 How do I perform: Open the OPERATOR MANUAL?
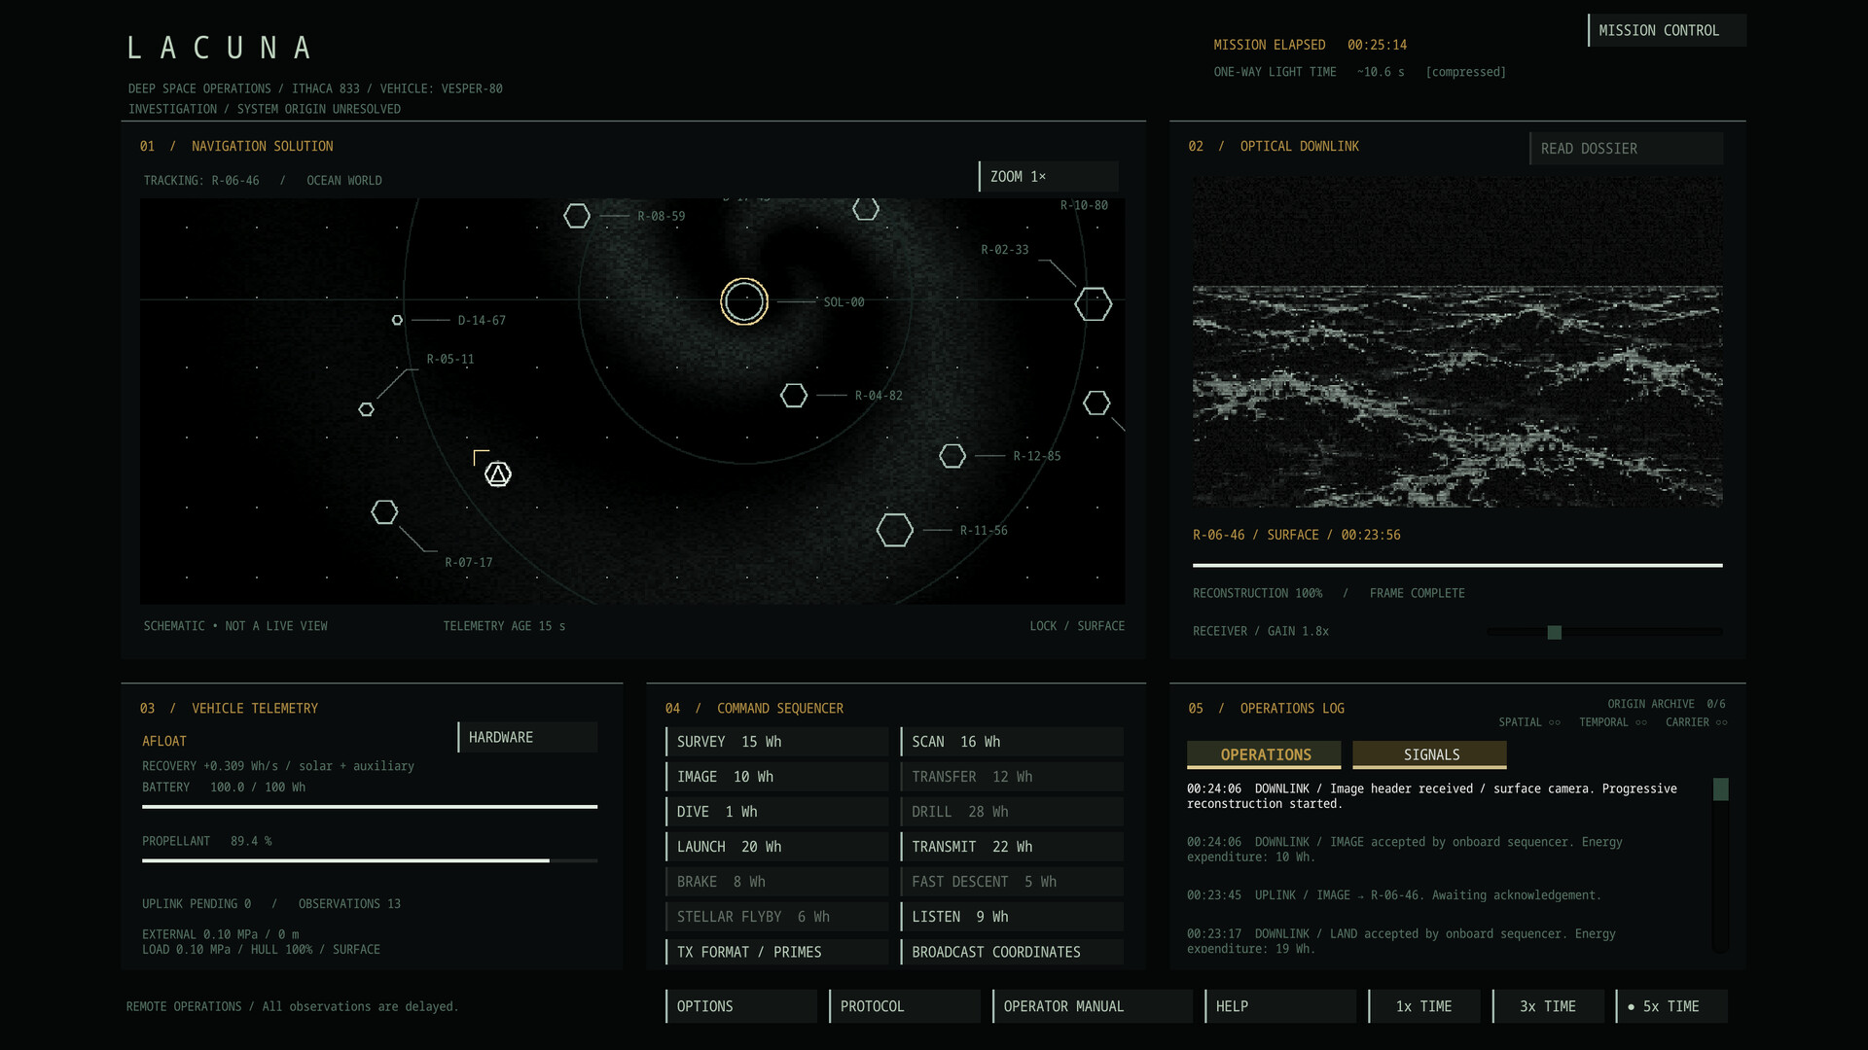point(1094,1006)
